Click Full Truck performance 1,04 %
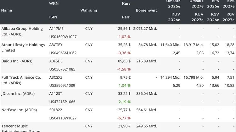 point(125,86)
